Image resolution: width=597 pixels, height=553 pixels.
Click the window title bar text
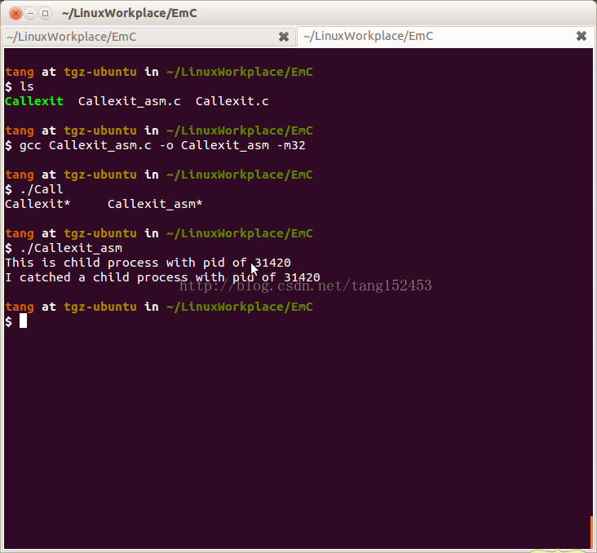tap(129, 13)
